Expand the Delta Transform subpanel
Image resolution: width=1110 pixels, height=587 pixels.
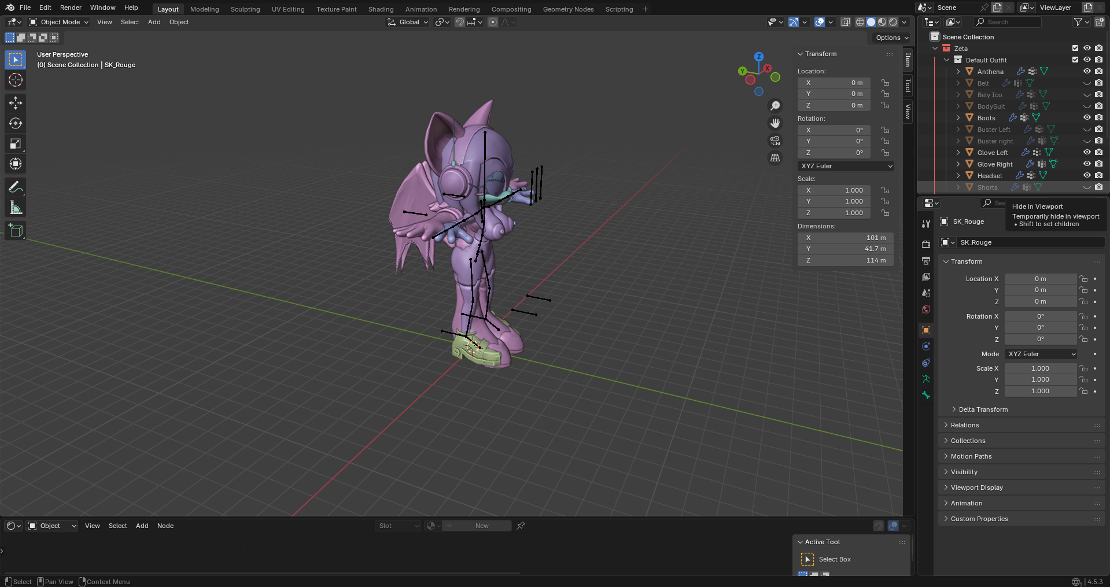pyautogui.click(x=983, y=409)
